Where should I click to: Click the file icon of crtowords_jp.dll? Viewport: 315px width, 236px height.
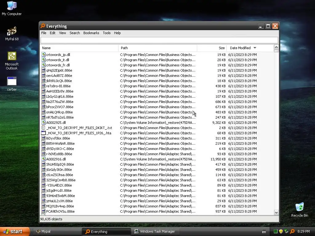[43, 54]
